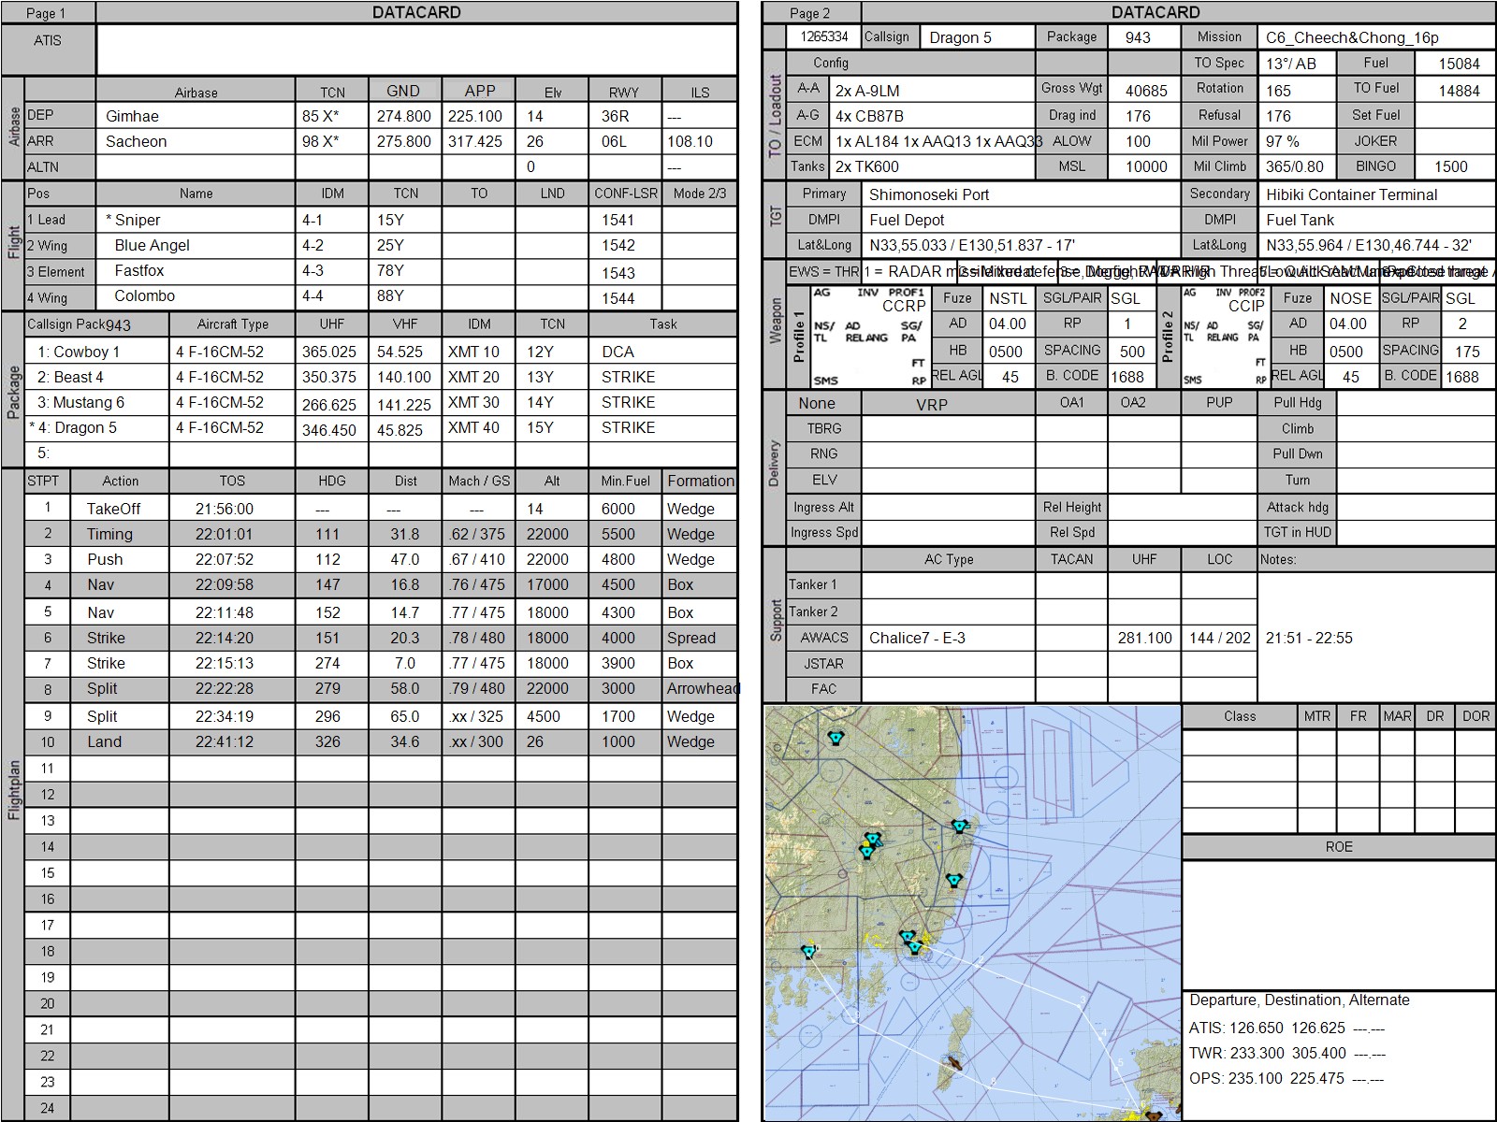This screenshot has height=1122, width=1497.
Task: Click the ROE section header
Action: [1338, 847]
